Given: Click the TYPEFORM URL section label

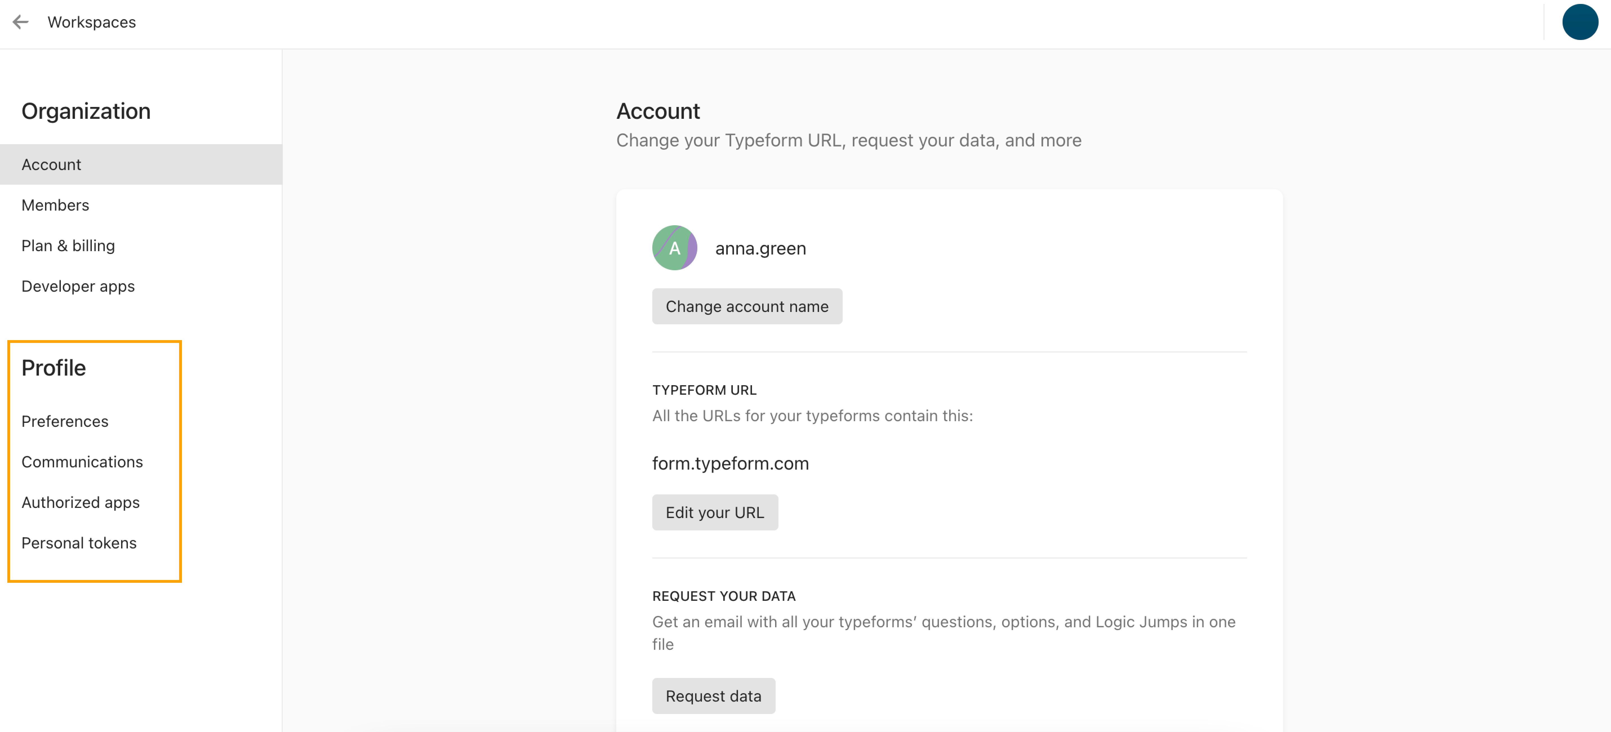Looking at the screenshot, I should 704,390.
